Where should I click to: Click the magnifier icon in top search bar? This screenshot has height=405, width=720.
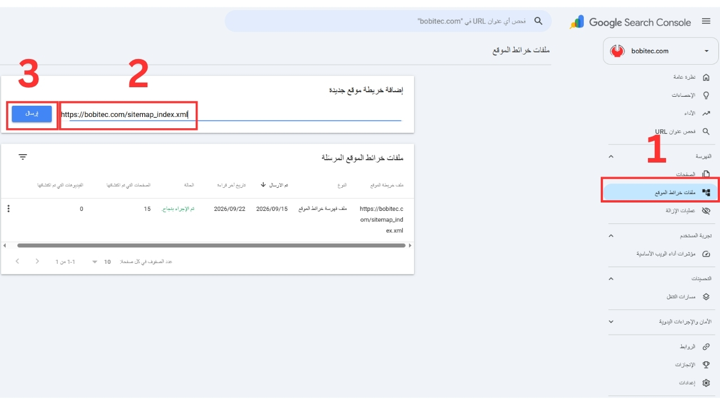pos(538,21)
